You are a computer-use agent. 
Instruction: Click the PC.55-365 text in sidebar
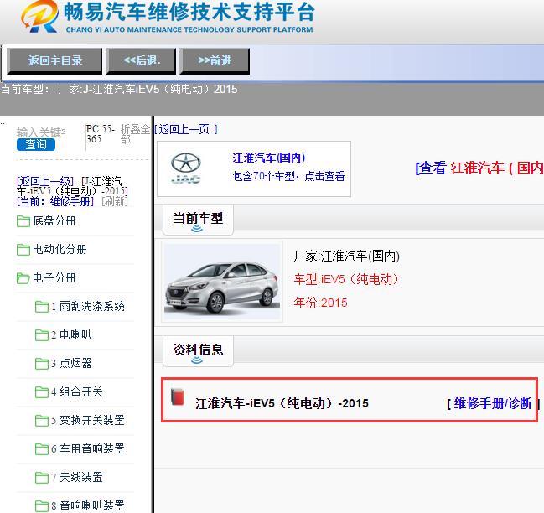[x=101, y=134]
